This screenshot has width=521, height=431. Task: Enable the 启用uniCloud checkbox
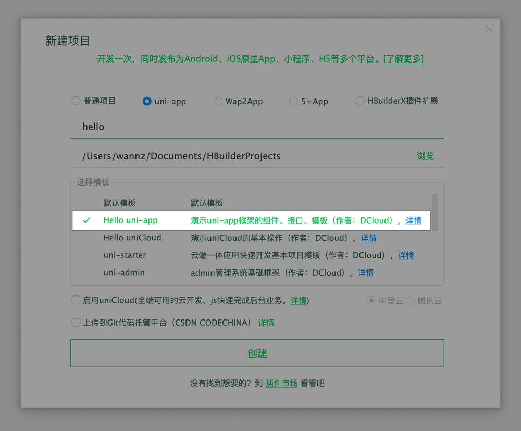click(x=76, y=300)
